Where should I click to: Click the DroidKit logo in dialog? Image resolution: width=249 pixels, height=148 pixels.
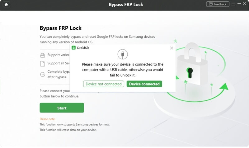click(x=73, y=48)
